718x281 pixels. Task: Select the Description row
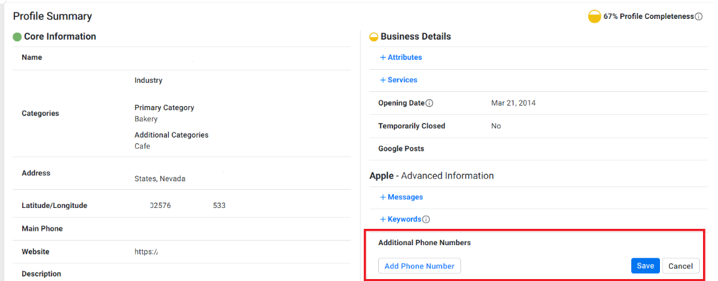[182, 274]
